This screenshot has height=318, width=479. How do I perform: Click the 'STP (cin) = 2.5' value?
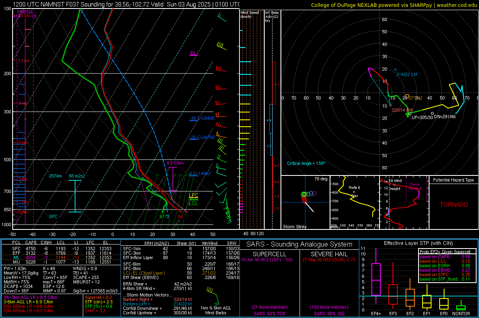point(99,302)
